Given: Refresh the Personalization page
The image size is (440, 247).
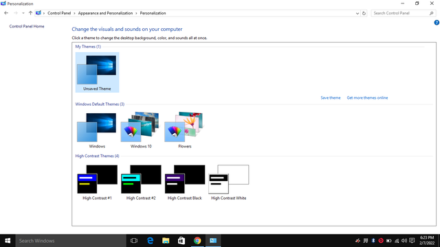Looking at the screenshot, I should [364, 13].
